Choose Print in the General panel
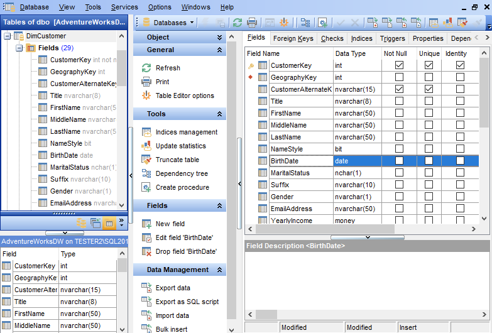Screen dimensions: 492x333 pyautogui.click(x=163, y=82)
